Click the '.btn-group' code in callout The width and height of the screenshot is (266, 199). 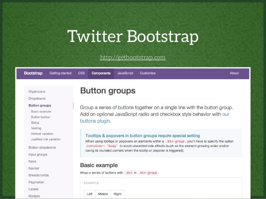175,141
